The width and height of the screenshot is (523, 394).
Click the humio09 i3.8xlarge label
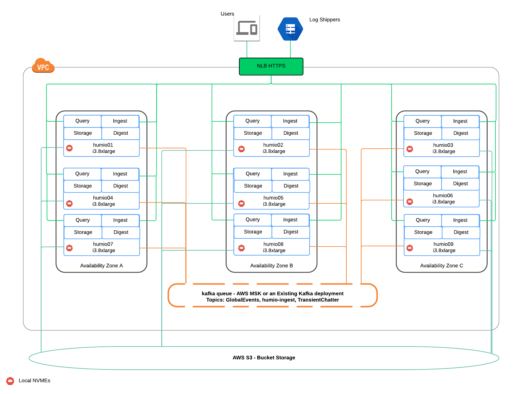click(444, 247)
